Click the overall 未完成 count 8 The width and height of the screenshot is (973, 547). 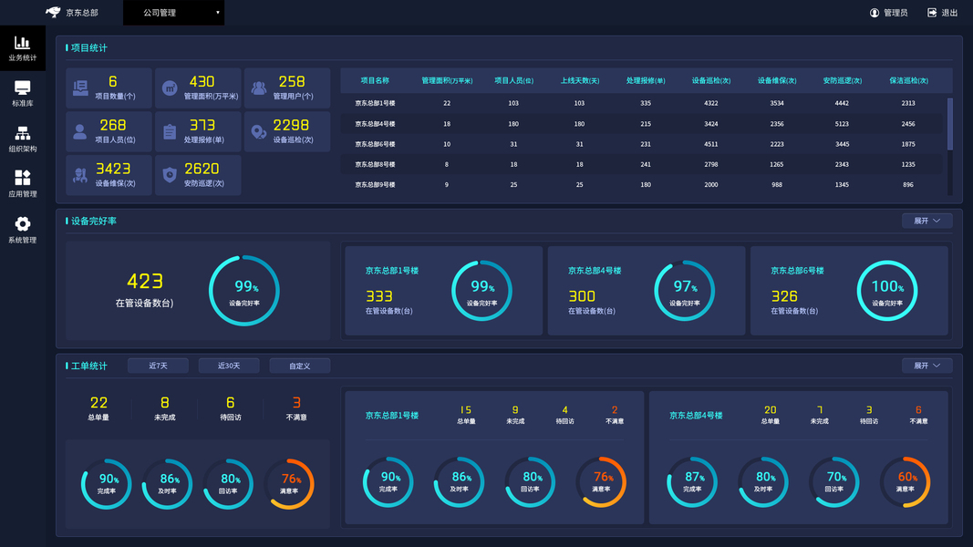(x=164, y=402)
